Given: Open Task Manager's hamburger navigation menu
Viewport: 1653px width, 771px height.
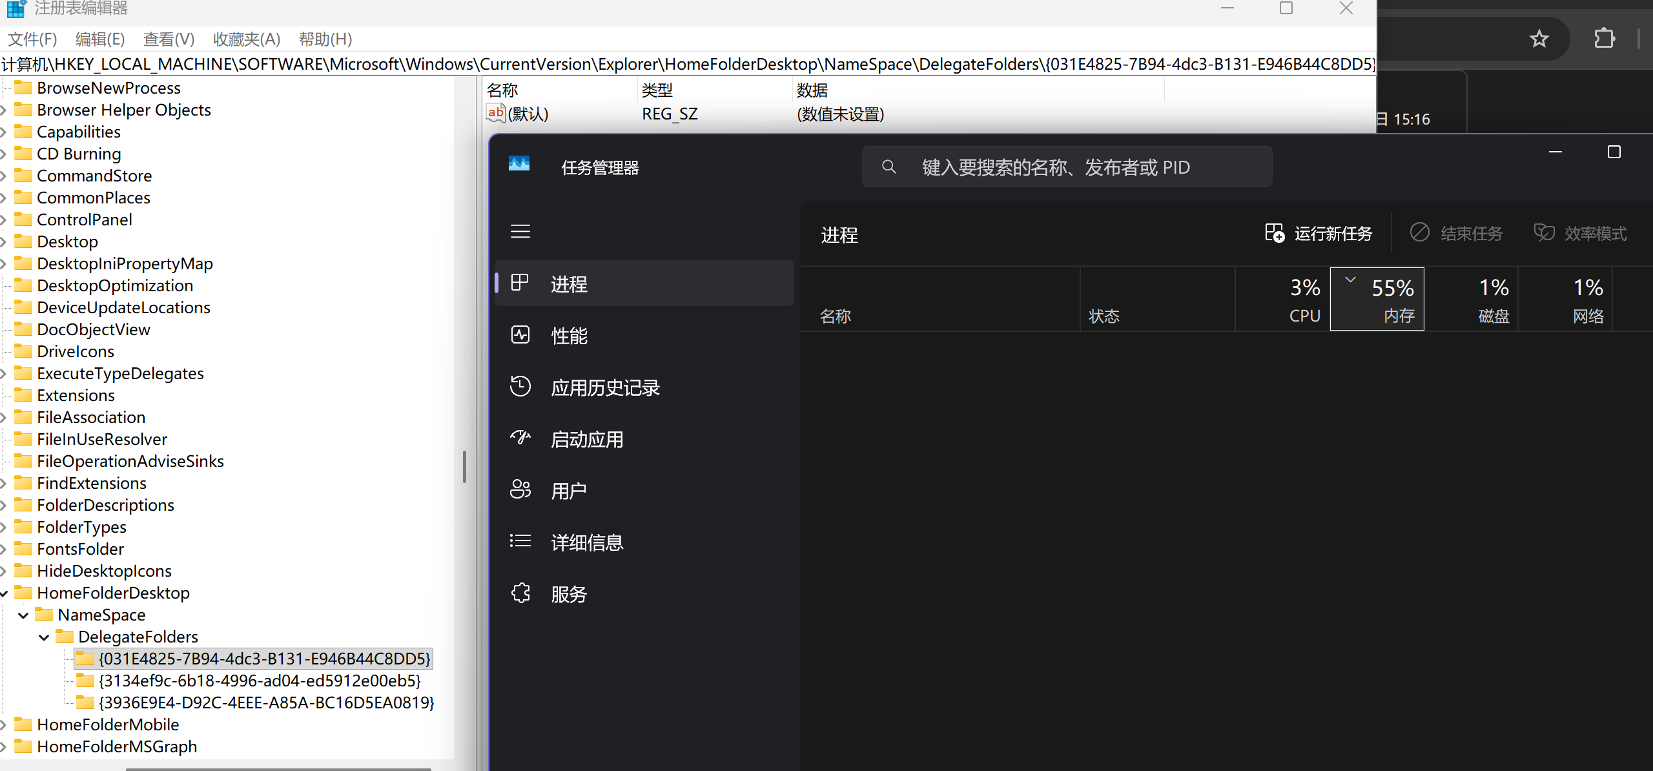Looking at the screenshot, I should click(x=520, y=231).
